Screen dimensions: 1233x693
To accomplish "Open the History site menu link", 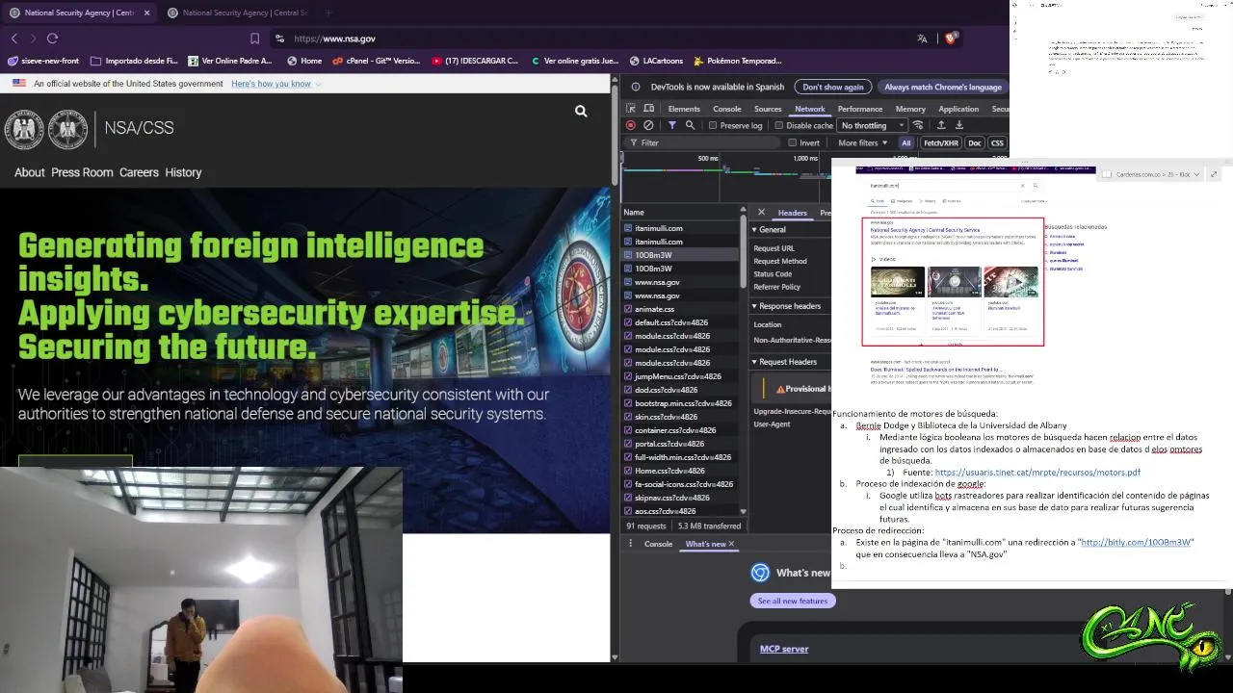I will coord(183,172).
